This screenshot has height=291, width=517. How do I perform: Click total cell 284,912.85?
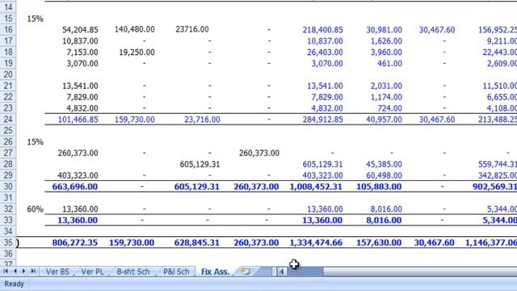[x=323, y=120]
